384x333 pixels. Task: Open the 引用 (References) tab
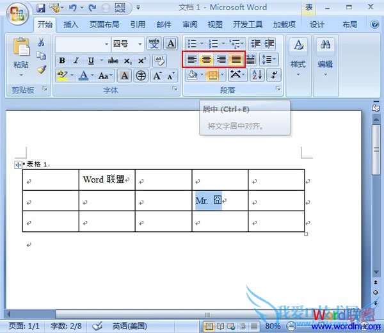pyautogui.click(x=138, y=24)
